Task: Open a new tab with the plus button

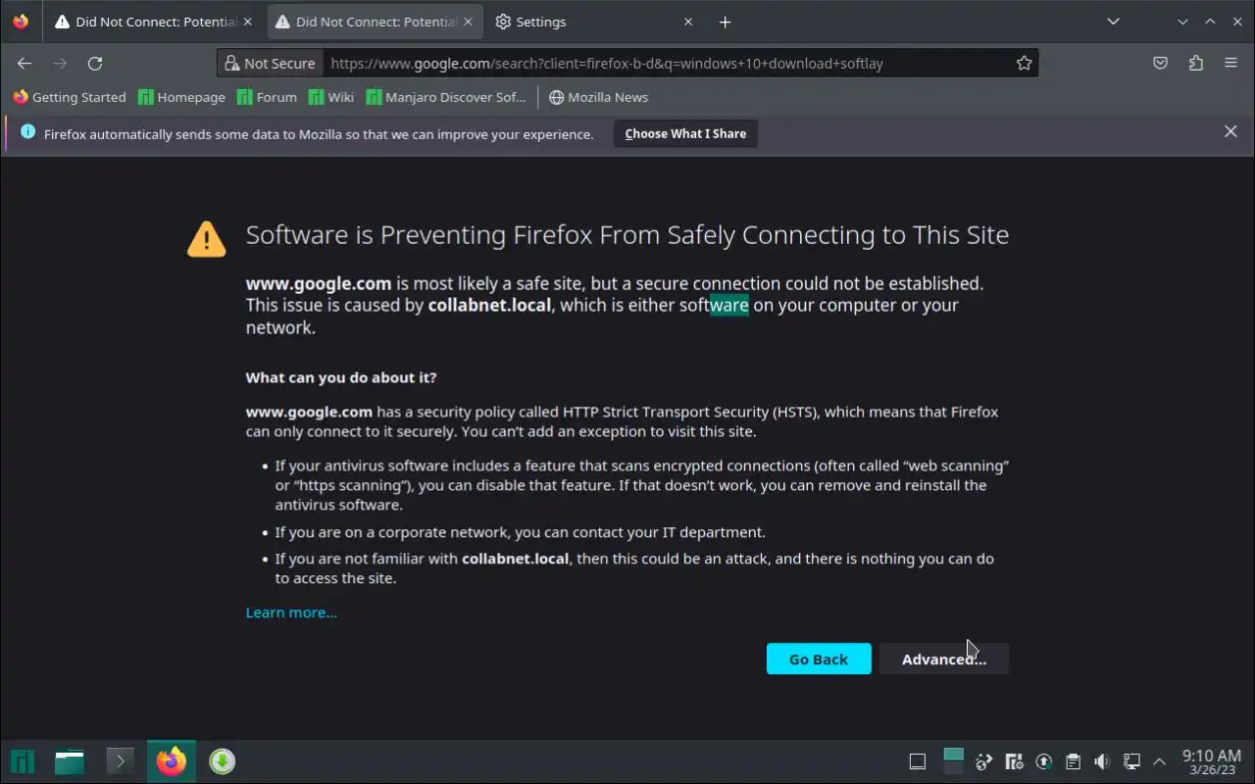Action: [725, 22]
